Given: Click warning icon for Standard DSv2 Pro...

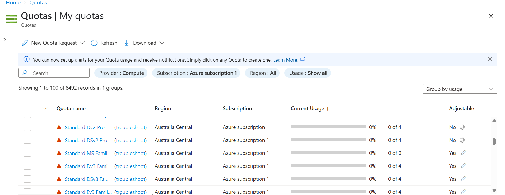Looking at the screenshot, I should 59,140.
